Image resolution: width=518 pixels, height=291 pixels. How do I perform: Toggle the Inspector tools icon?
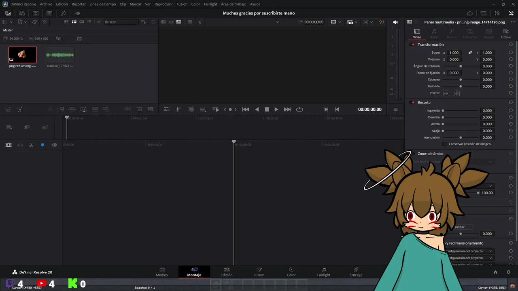511,13
